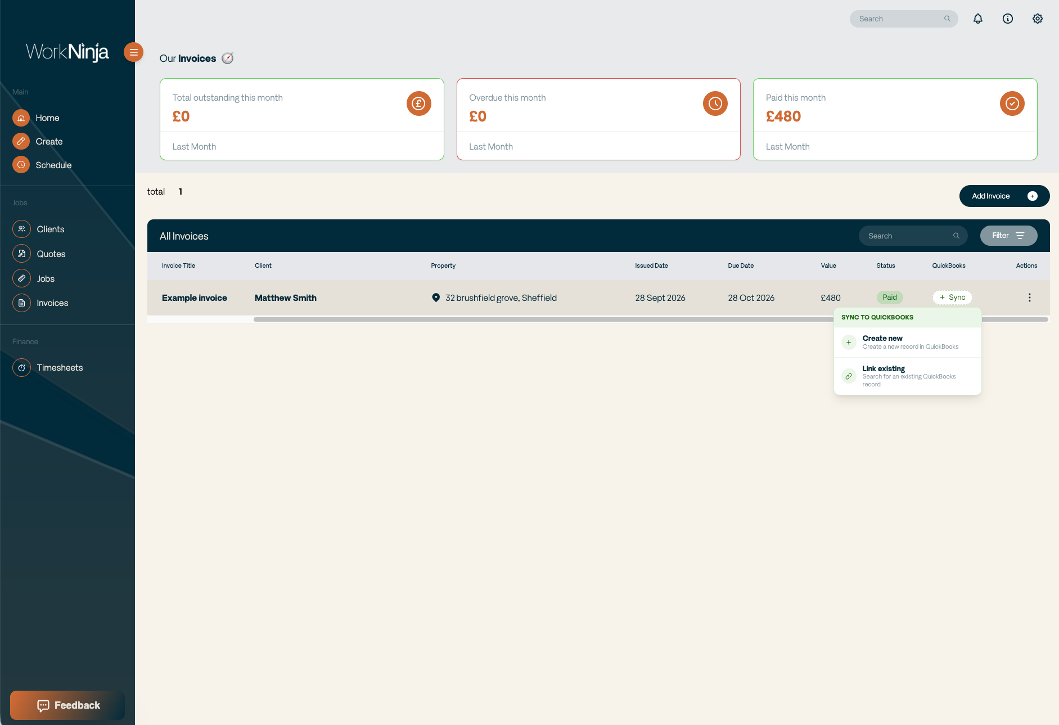This screenshot has width=1059, height=725.
Task: Open the Filter options
Action: point(1008,236)
